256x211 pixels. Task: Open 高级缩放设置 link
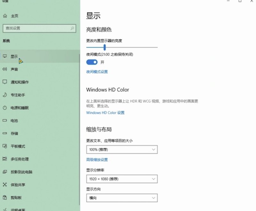coord(97,160)
